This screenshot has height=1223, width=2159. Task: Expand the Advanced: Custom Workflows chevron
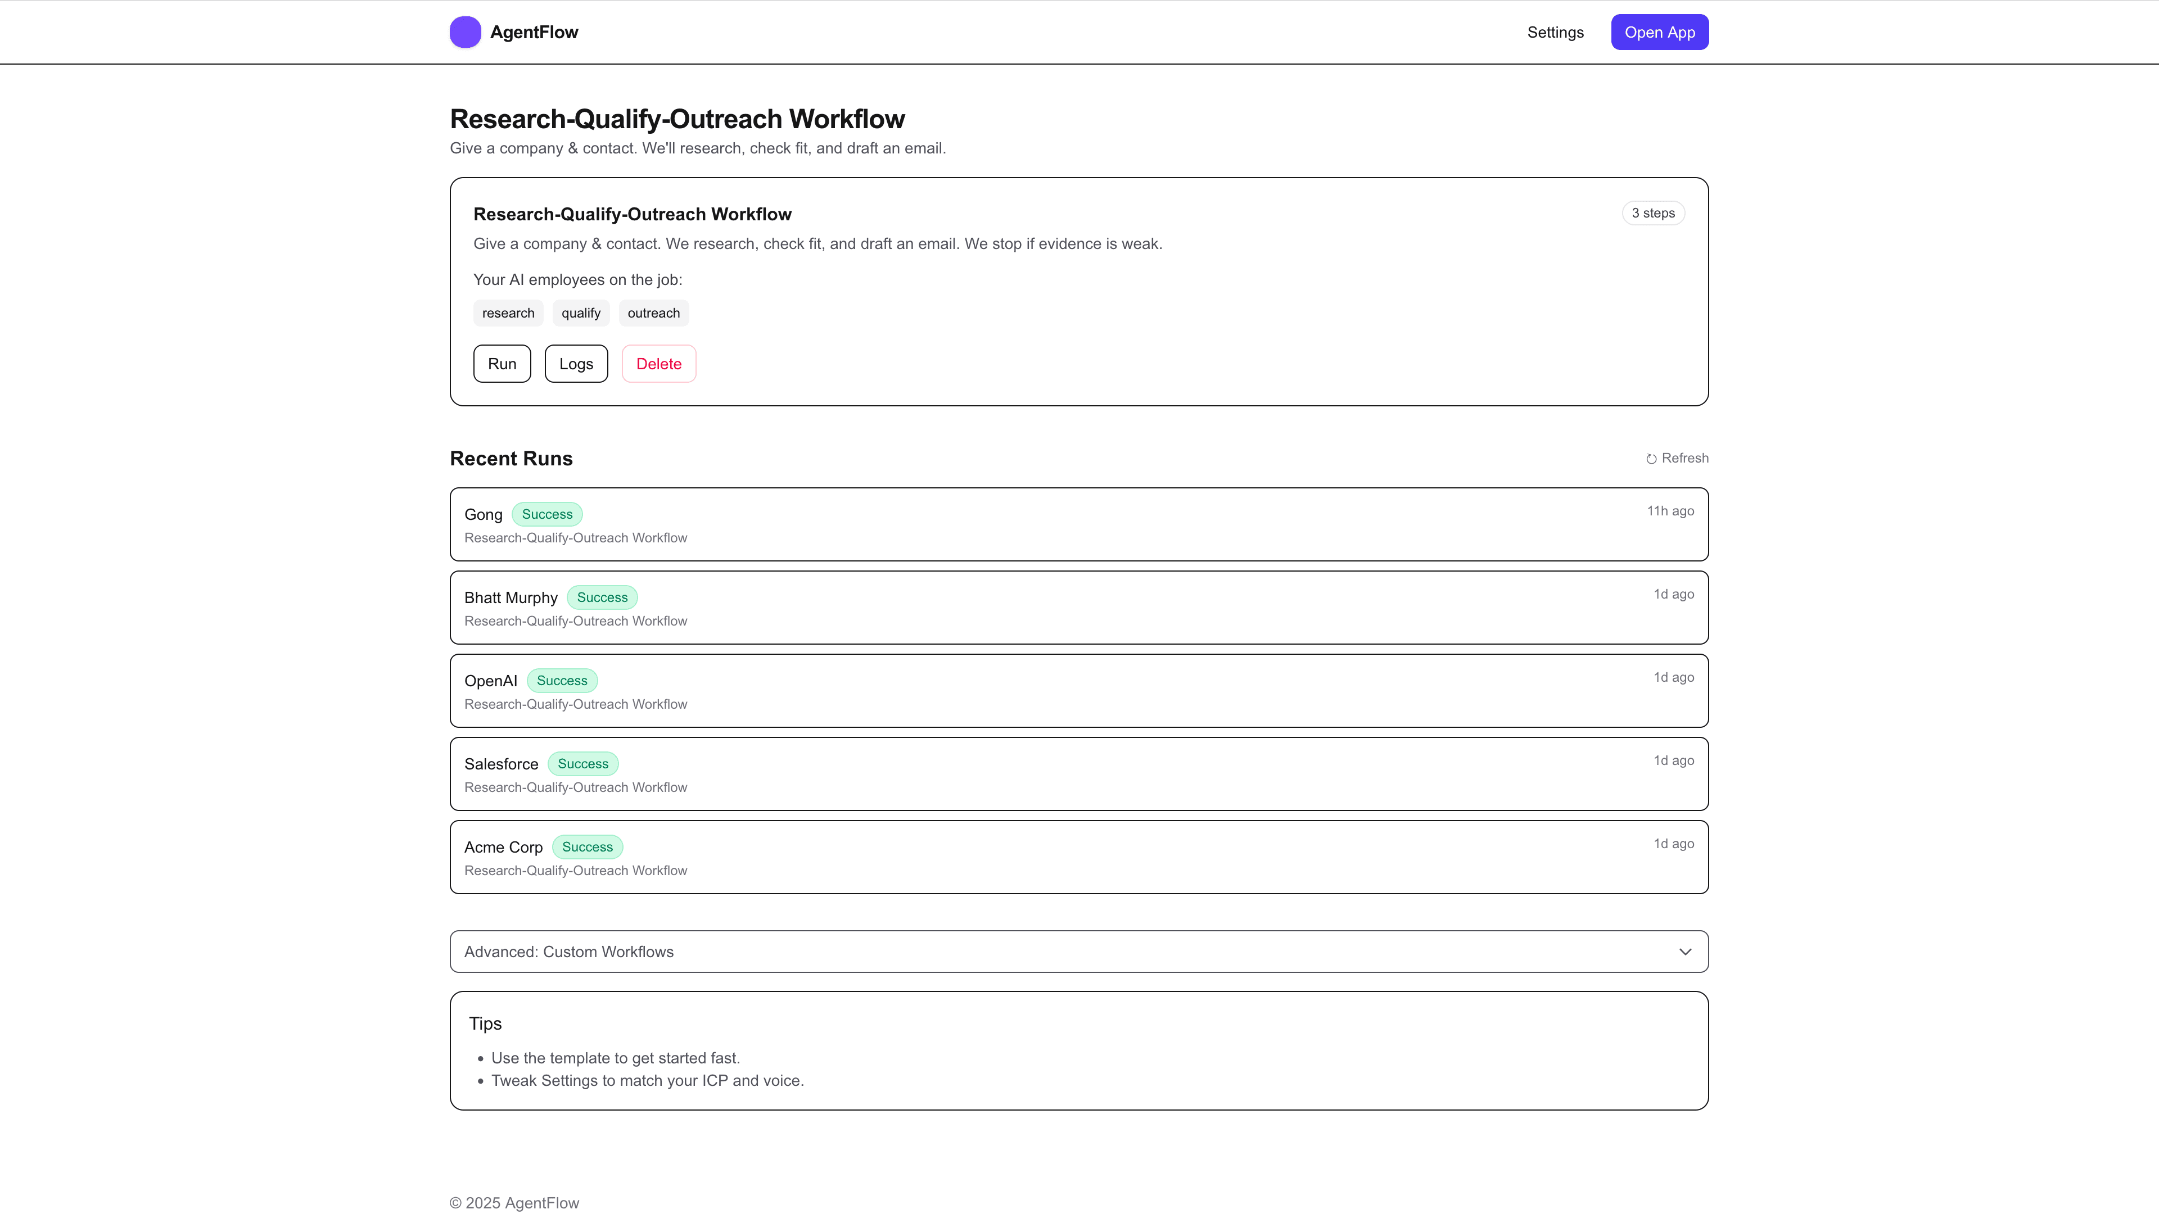[x=1684, y=952]
